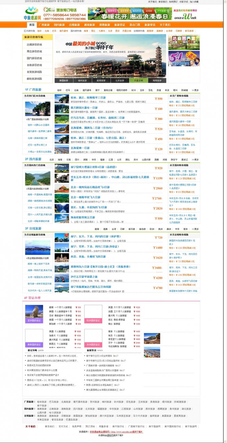The height and width of the screenshot is (443, 227).
Task: Switch slideshow to 海南旅游 tab
Action: pos(157,81)
